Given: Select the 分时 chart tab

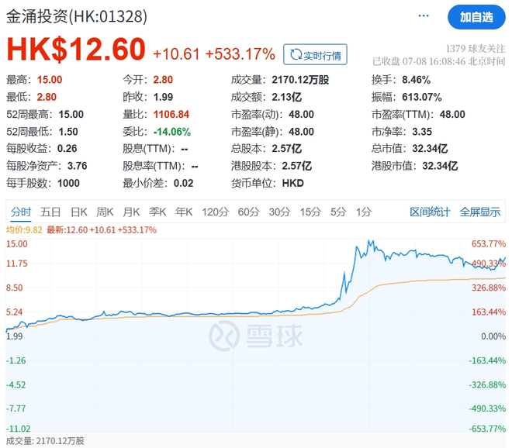Looking at the screenshot, I should point(21,212).
